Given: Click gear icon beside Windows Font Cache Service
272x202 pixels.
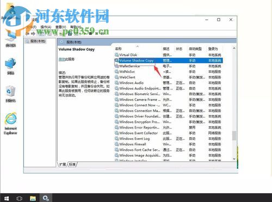Looking at the screenshot, I should [116, 150].
